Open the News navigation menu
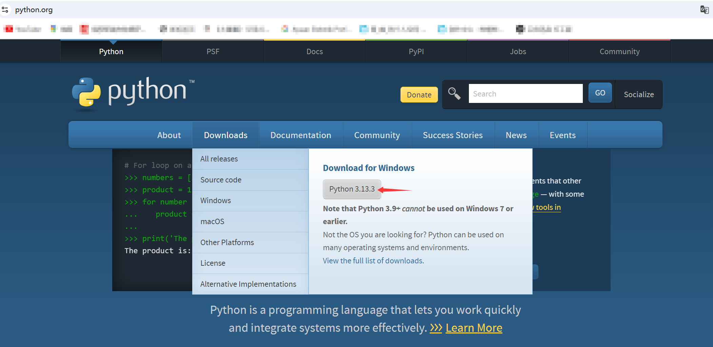Image resolution: width=713 pixels, height=347 pixels. 516,135
